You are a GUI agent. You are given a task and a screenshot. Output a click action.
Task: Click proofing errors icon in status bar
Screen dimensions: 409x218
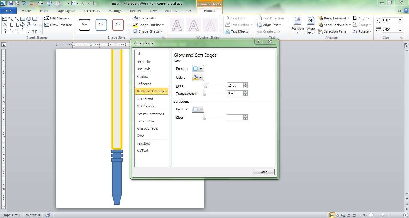[48, 215]
